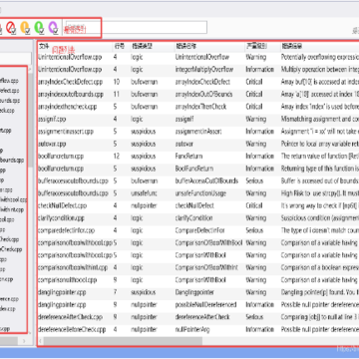This screenshot has width=359, height=359.
Task: Select the FuncReturn error name cell
Action: coord(188,157)
